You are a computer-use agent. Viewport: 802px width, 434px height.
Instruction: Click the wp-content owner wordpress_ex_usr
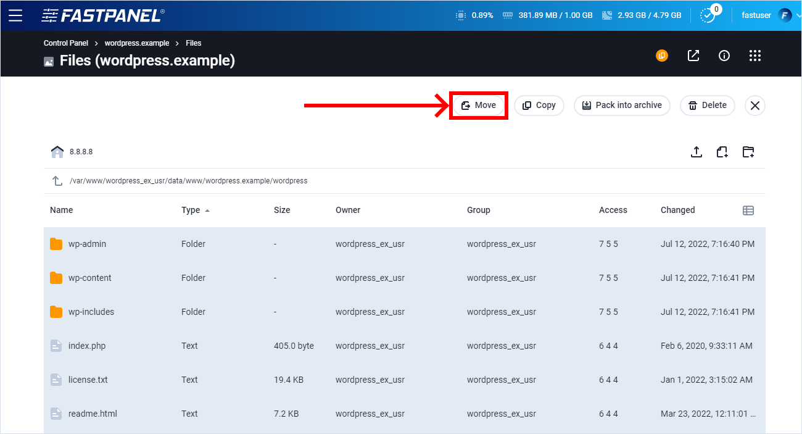pyautogui.click(x=370, y=278)
